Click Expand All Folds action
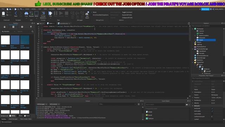The width and height of the screenshot is (225, 127). click(x=127, y=15)
